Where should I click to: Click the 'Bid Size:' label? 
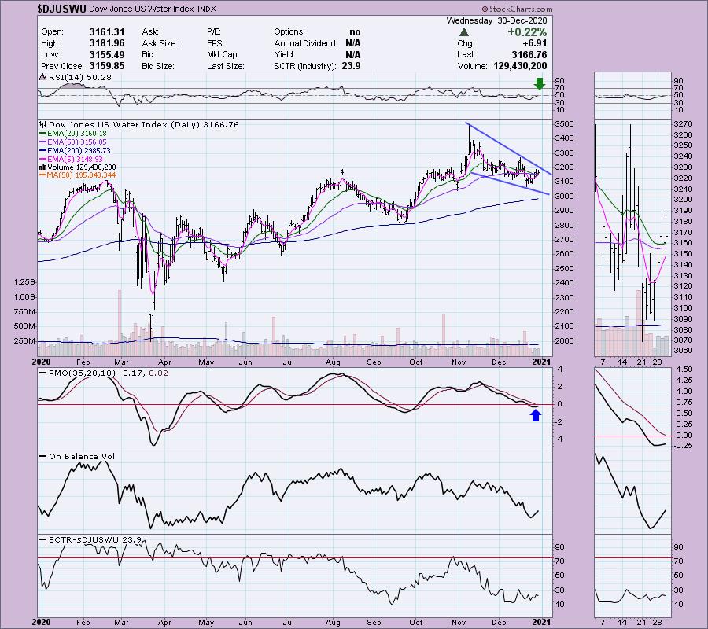tap(158, 66)
